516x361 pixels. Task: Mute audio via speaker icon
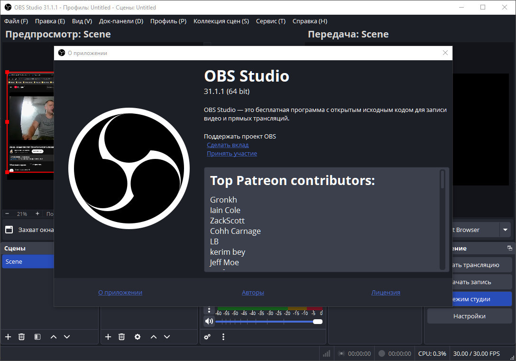click(209, 321)
